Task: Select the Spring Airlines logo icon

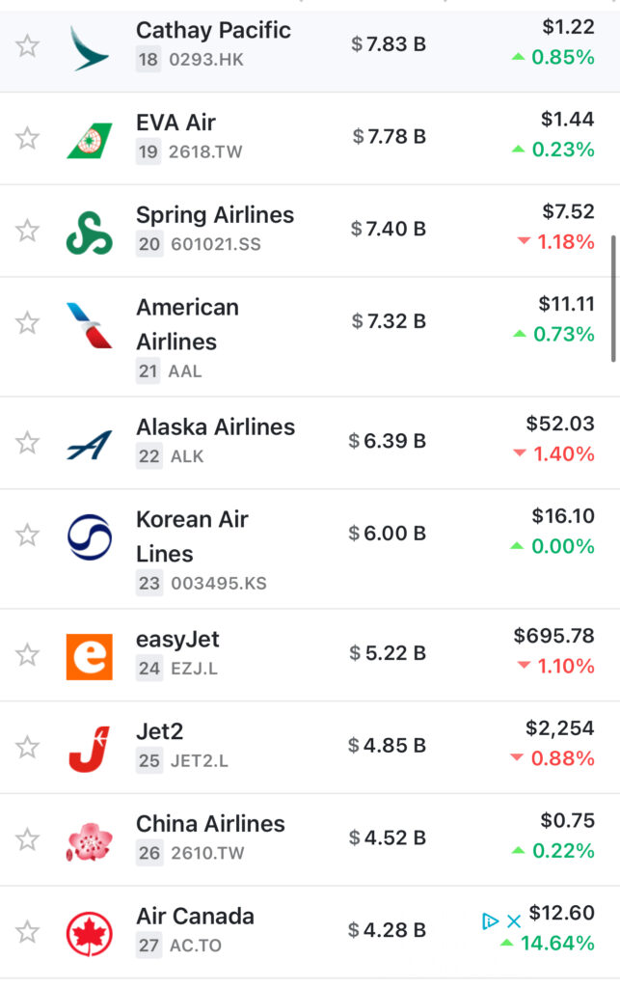Action: 90,233
